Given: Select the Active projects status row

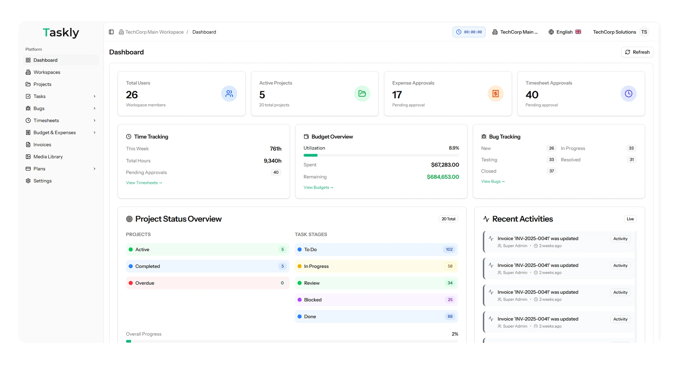Looking at the screenshot, I should click(208, 250).
